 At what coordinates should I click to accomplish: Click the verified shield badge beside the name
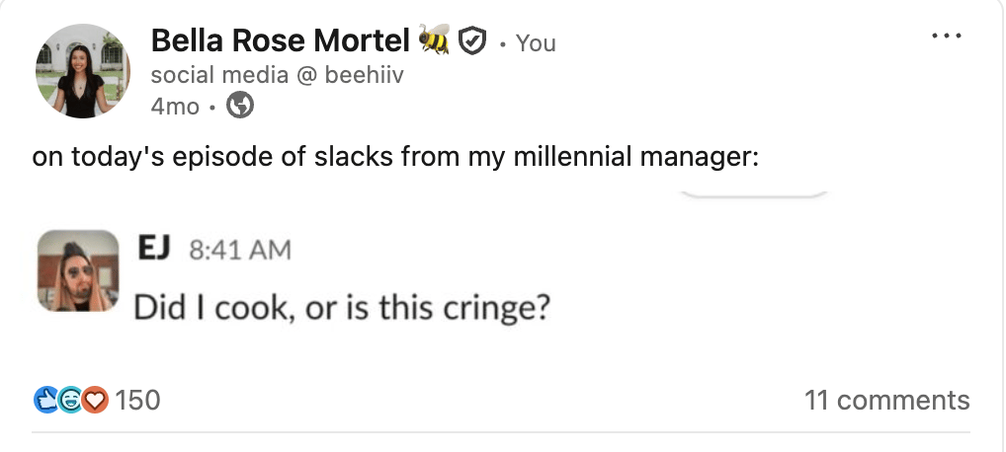tap(473, 41)
